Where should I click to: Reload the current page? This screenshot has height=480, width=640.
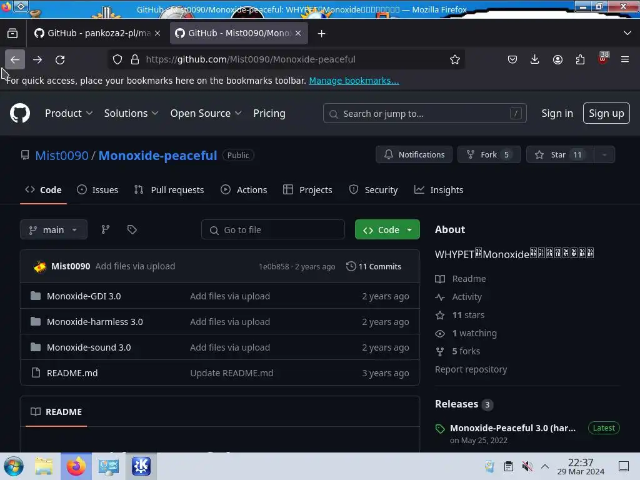pos(60,59)
